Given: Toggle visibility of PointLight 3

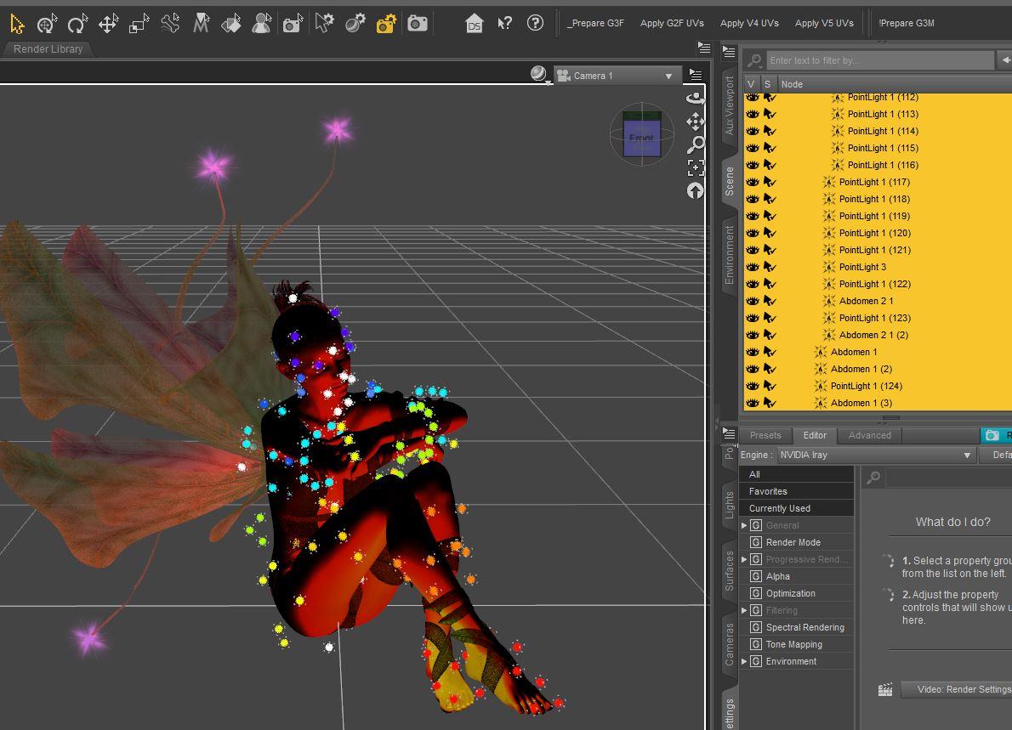Looking at the screenshot, I should pos(753,267).
